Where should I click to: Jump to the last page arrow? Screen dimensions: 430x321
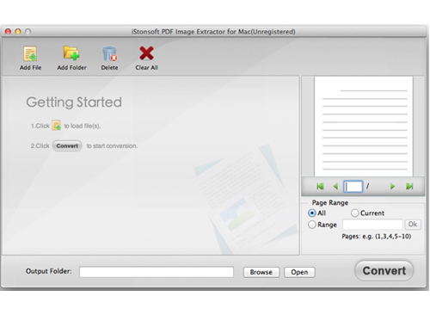pyautogui.click(x=409, y=187)
